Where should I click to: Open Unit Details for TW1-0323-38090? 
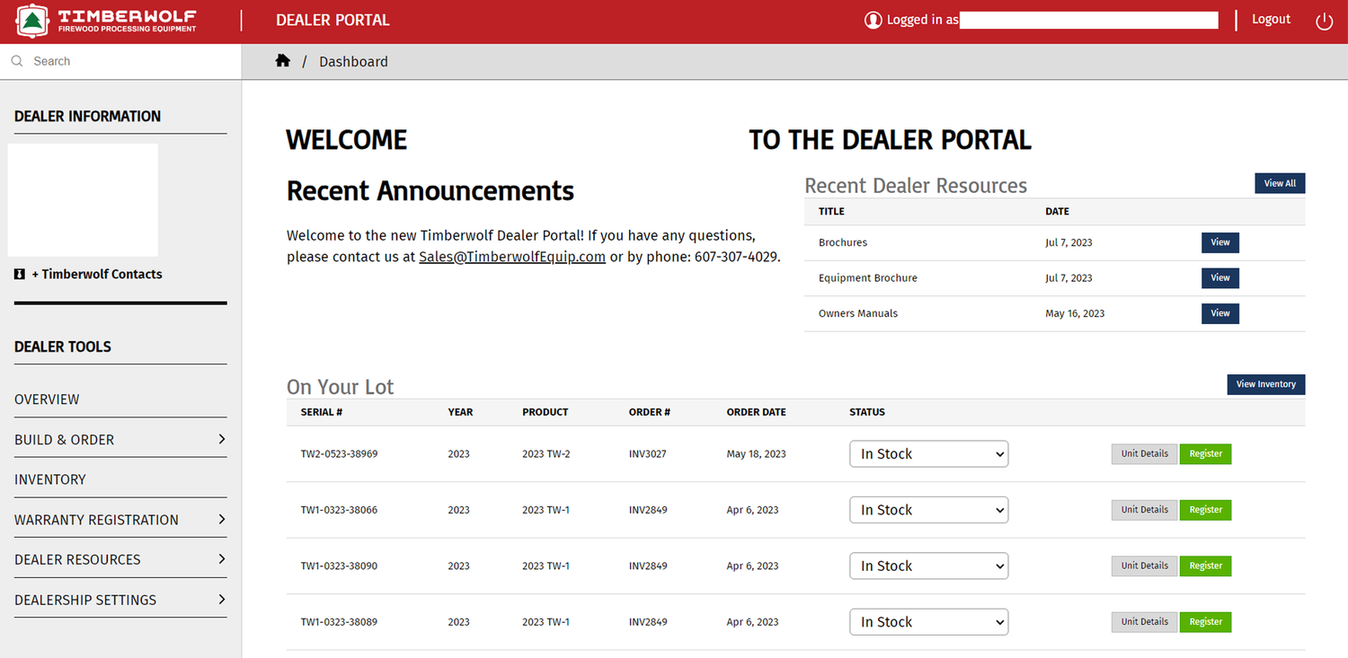pyautogui.click(x=1145, y=566)
